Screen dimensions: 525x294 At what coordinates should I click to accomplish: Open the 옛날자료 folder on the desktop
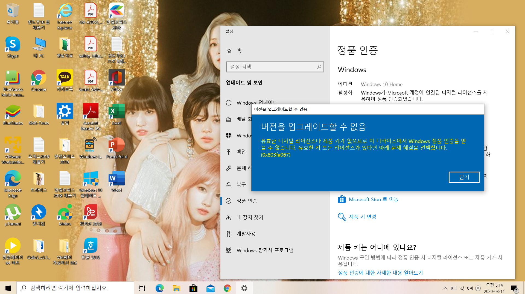(65, 47)
